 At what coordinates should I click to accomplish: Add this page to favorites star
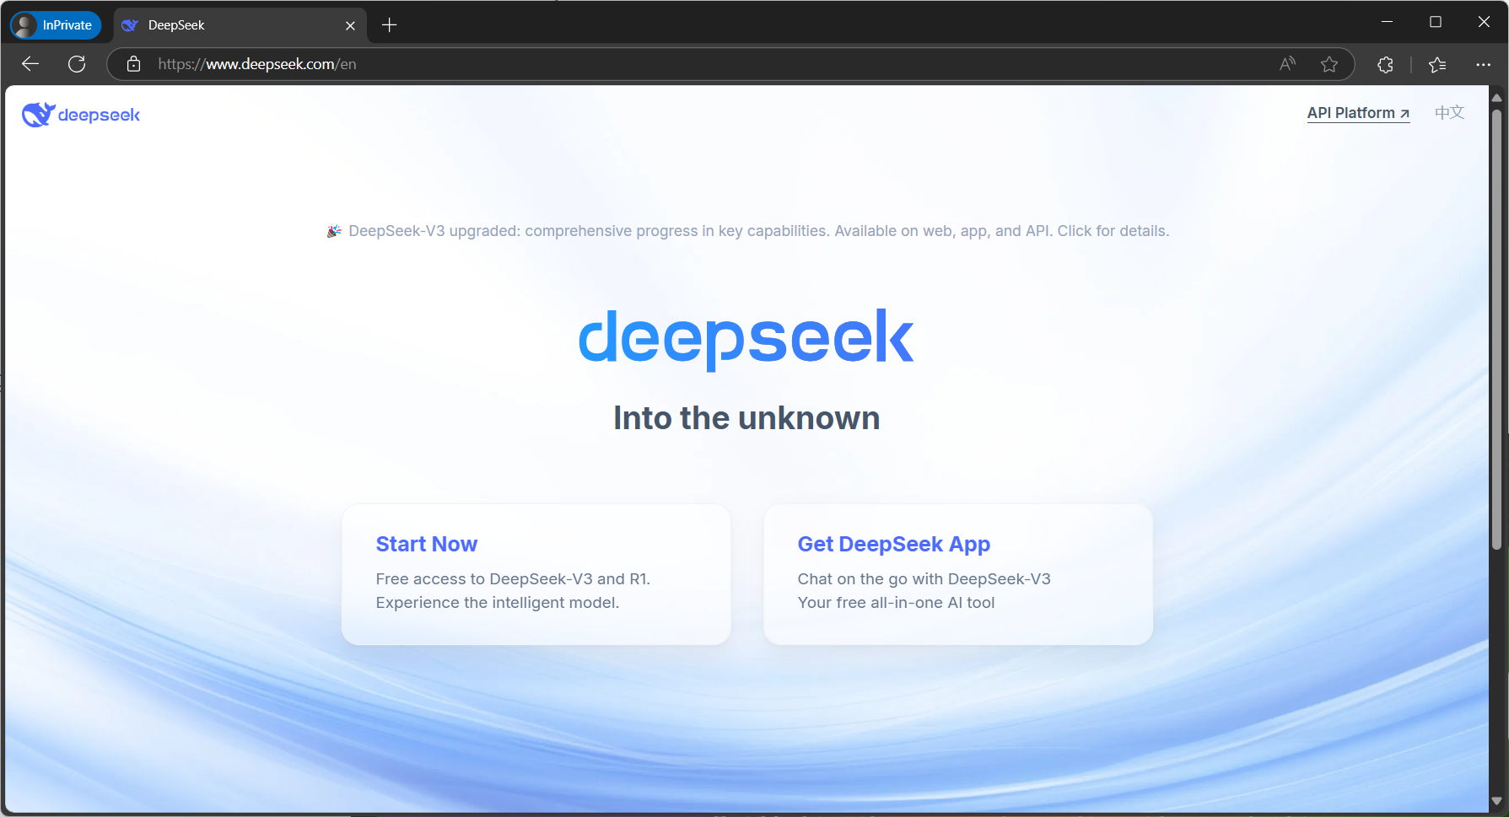pos(1329,64)
